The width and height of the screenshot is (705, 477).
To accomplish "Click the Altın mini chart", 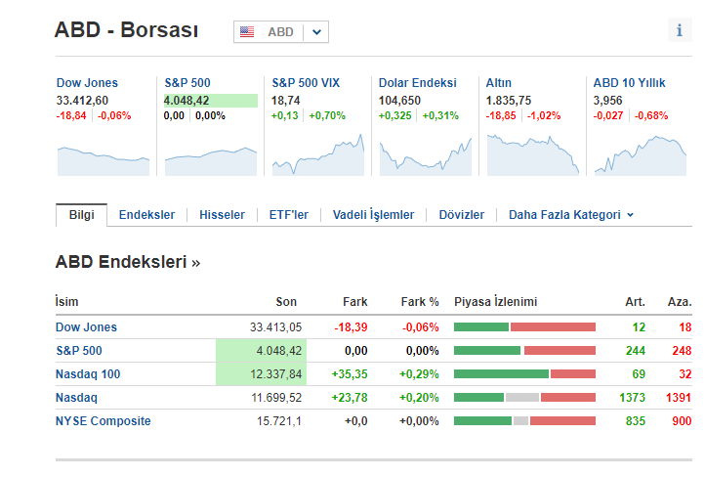I will 532,154.
